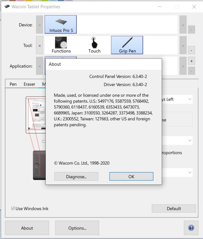The width and height of the screenshot is (203, 239).
Task: Click the Control Panel Version text
Action: [x=118, y=76]
